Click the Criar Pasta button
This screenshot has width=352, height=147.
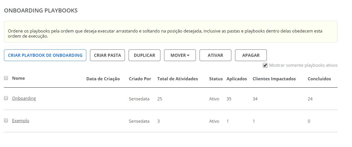[x=107, y=55]
